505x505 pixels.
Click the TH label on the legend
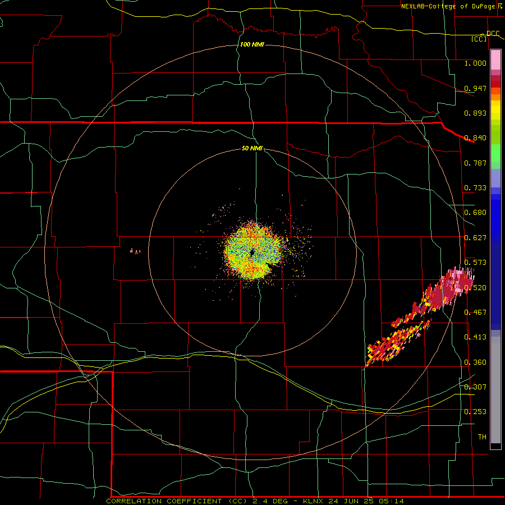click(x=482, y=437)
